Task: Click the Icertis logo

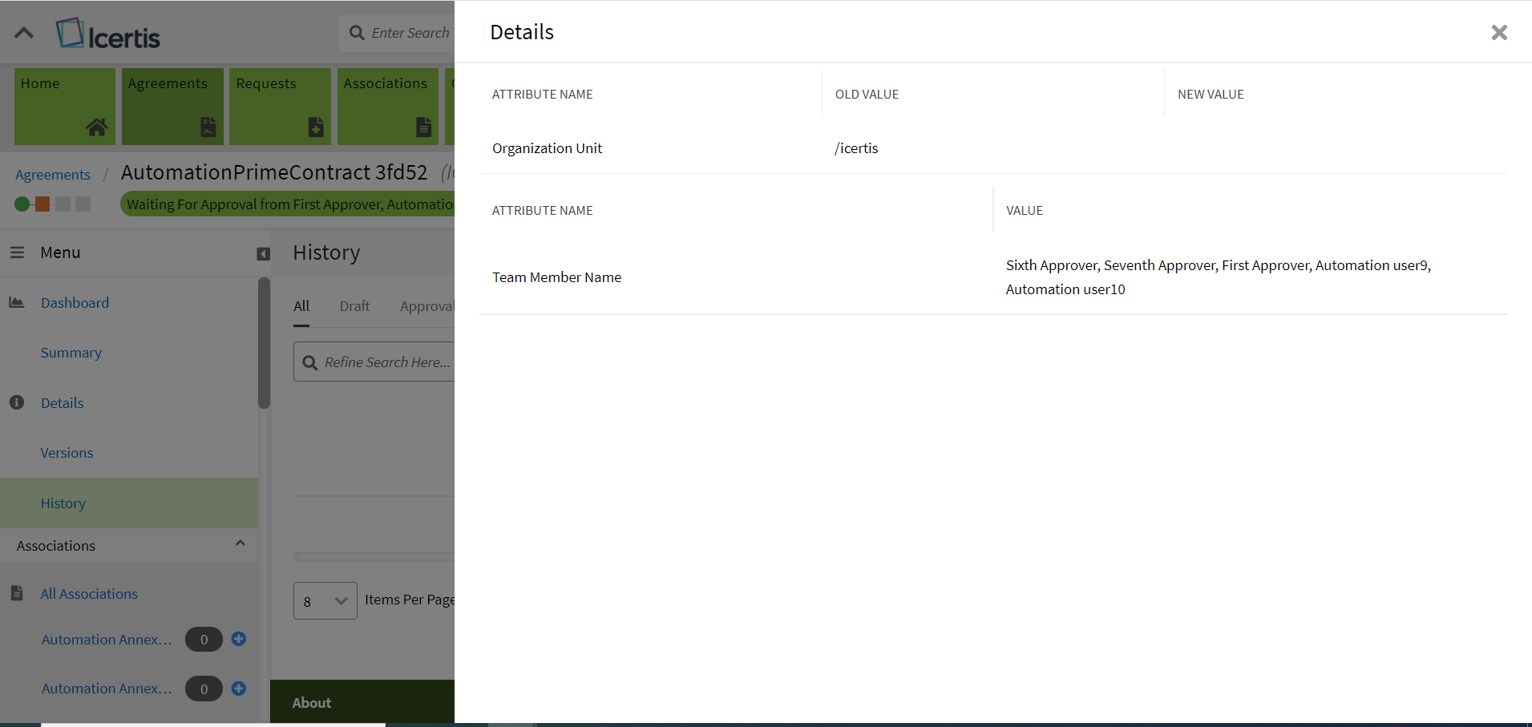Action: [x=108, y=34]
